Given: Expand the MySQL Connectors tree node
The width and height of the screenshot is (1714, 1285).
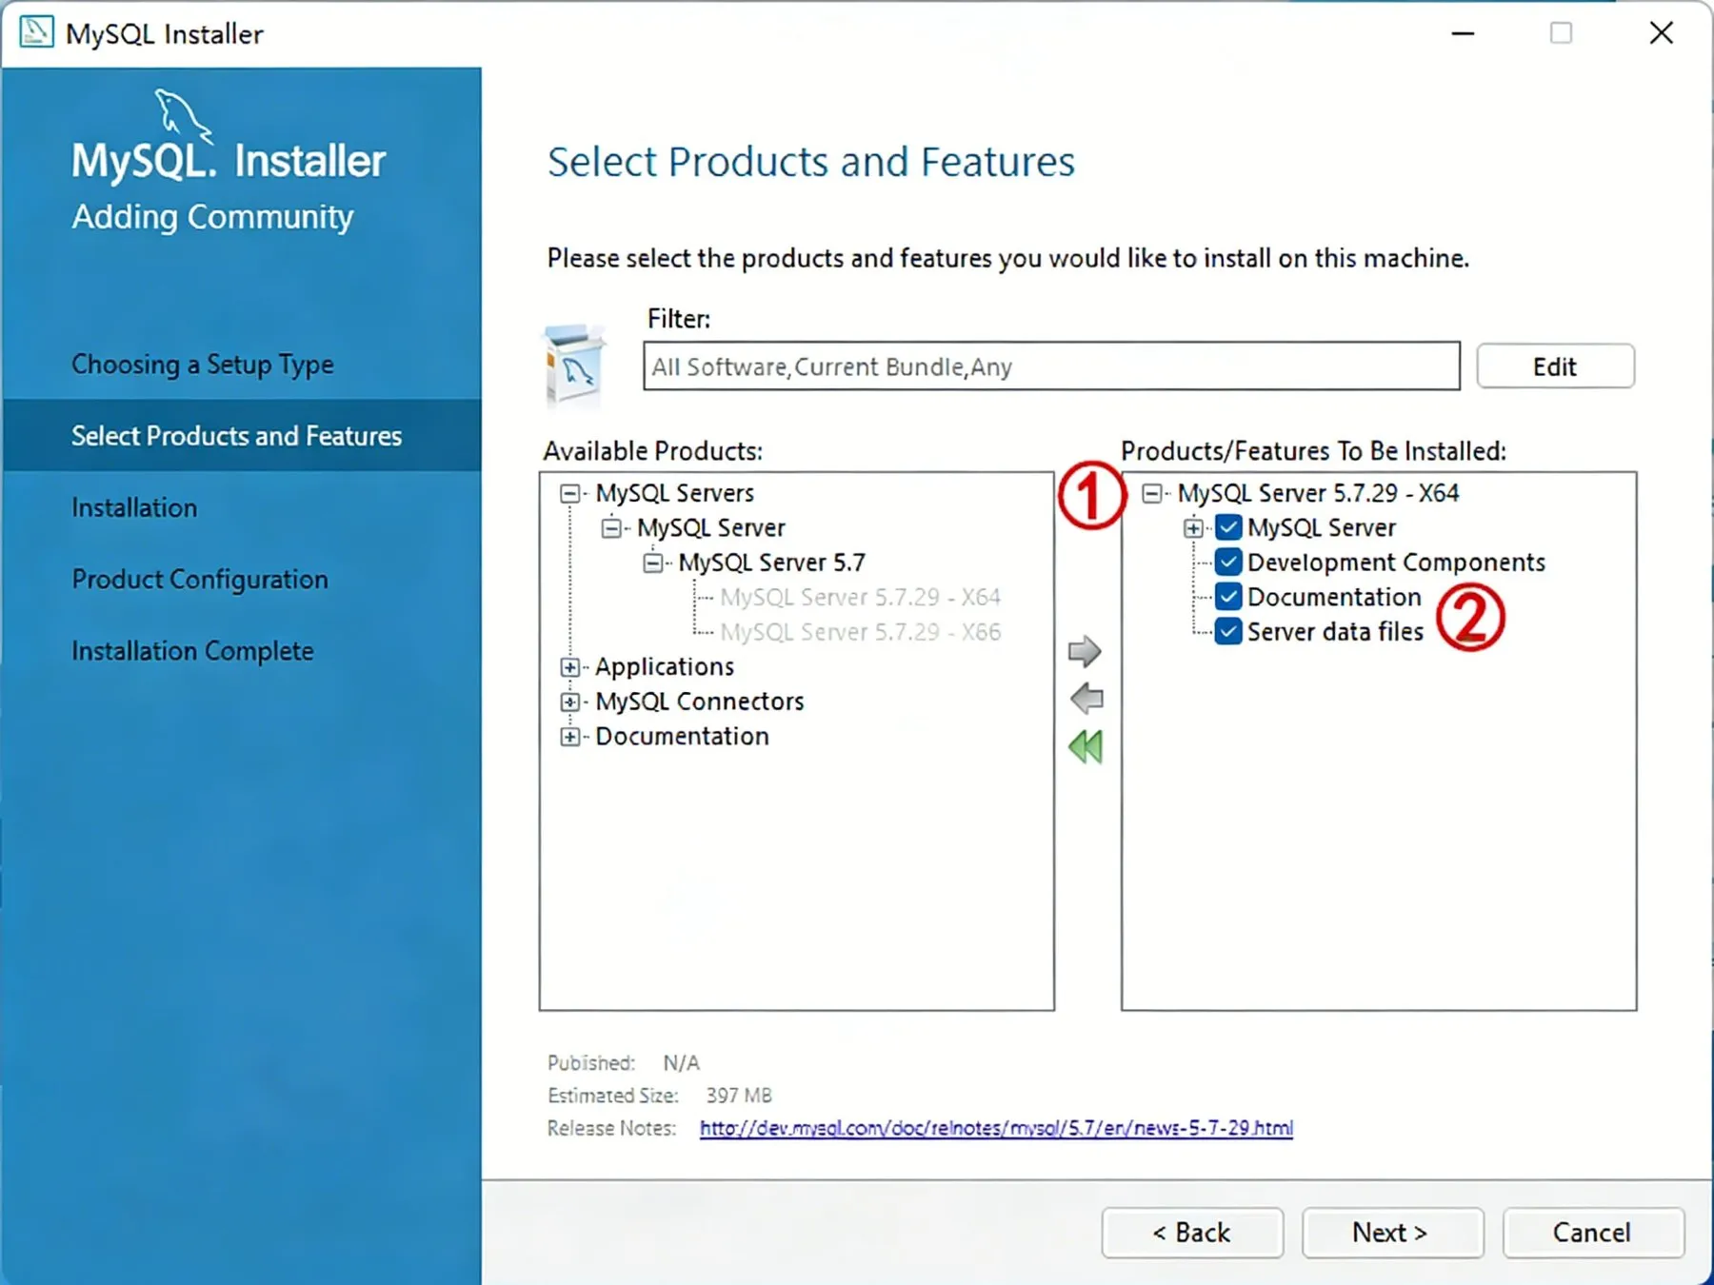Looking at the screenshot, I should (x=569, y=702).
